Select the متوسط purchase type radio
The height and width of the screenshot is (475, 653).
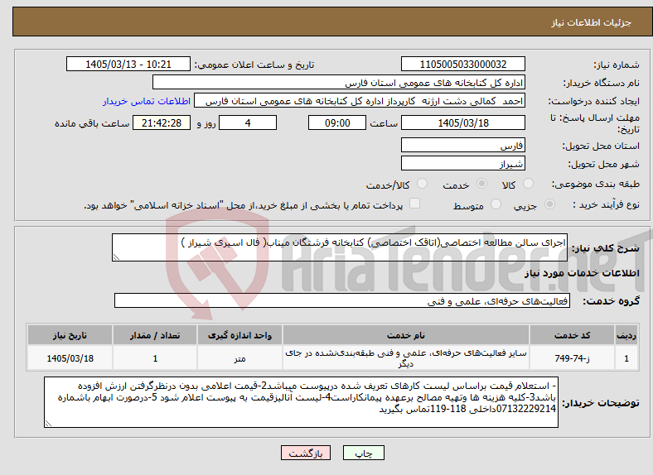496,204
